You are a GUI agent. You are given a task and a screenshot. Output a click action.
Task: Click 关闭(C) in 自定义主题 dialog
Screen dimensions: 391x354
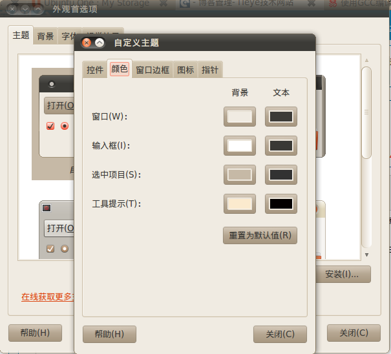[x=280, y=334]
